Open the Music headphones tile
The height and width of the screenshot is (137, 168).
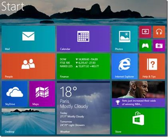click(159, 32)
